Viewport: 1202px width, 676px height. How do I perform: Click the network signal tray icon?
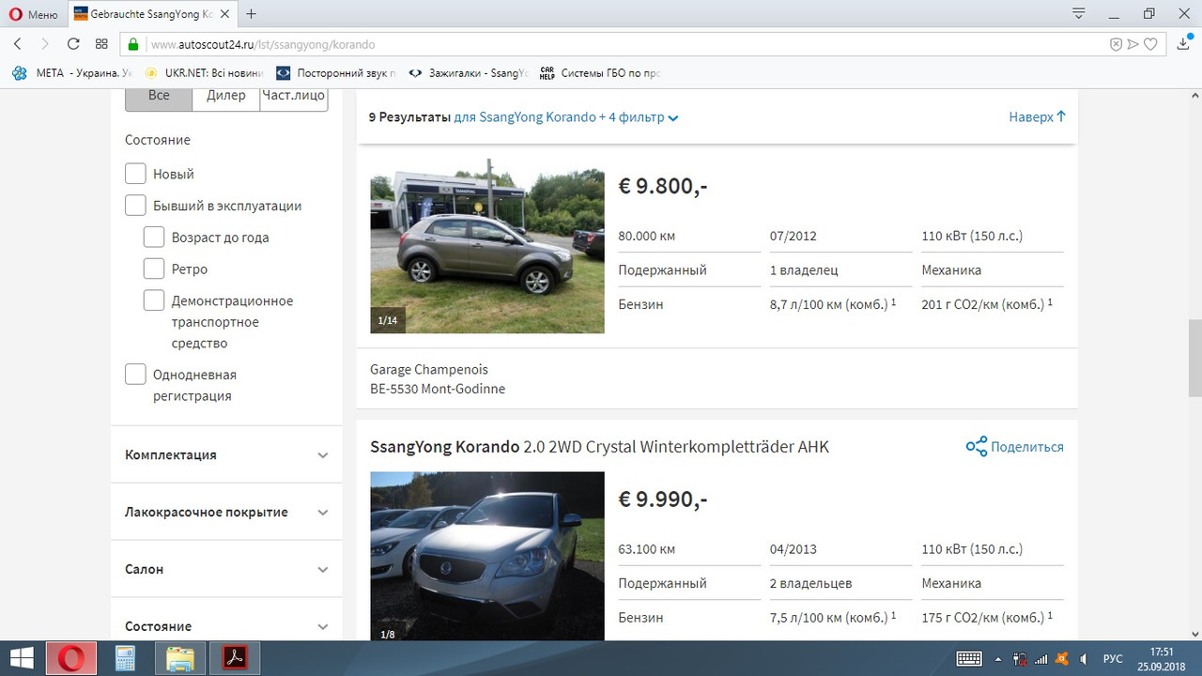(1041, 658)
